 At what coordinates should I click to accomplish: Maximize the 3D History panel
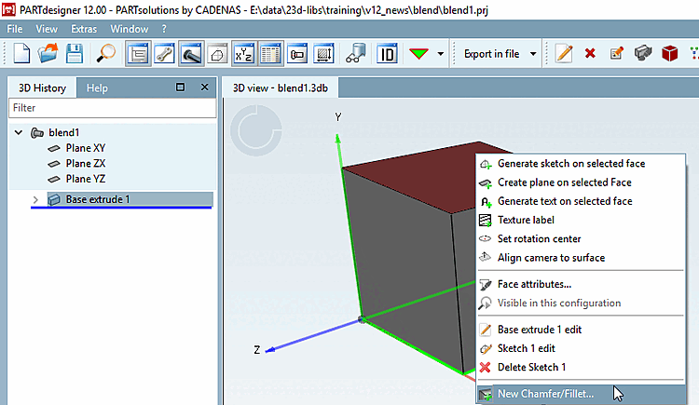tap(180, 88)
